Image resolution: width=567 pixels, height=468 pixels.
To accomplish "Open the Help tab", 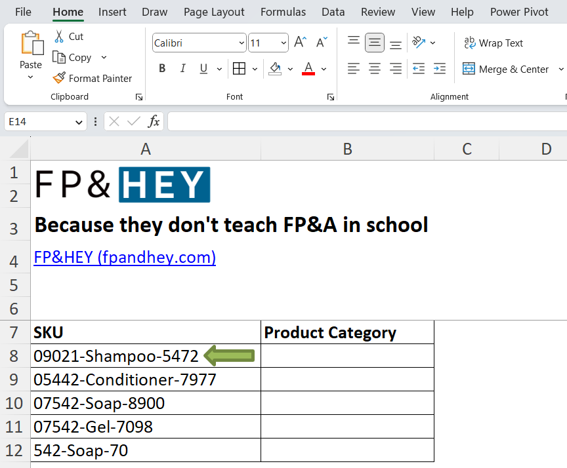I will coord(462,12).
